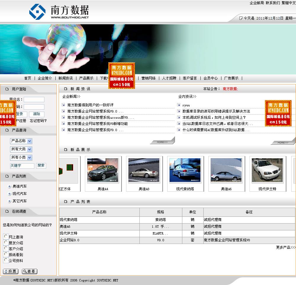Click 现代伊兰特 in the product table
The height and width of the screenshot is (285, 296).
tap(69, 233)
